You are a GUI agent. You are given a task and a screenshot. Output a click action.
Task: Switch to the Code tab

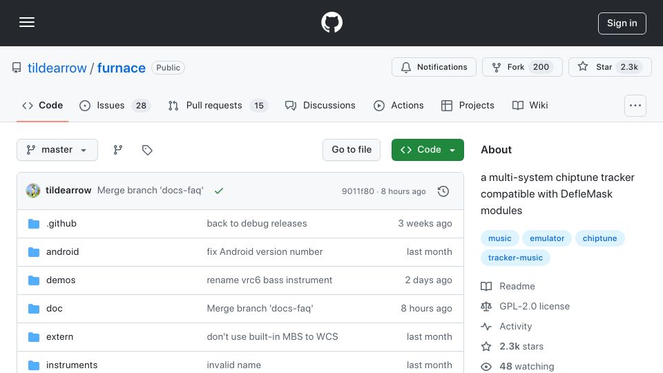42,105
